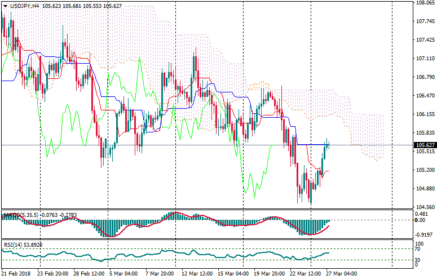The width and height of the screenshot is (437, 280).
Task: Select the 22 Mar 12:00 time label
Action: pos(306,273)
